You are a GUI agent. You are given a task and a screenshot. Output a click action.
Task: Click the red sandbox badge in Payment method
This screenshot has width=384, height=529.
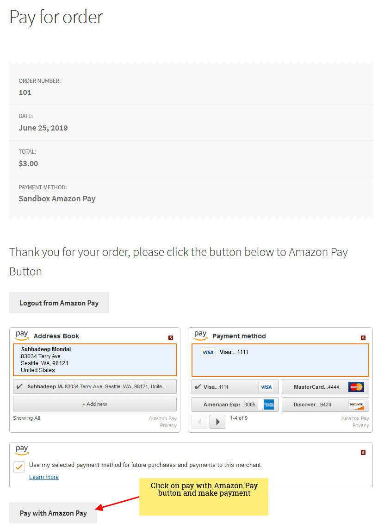(x=363, y=338)
